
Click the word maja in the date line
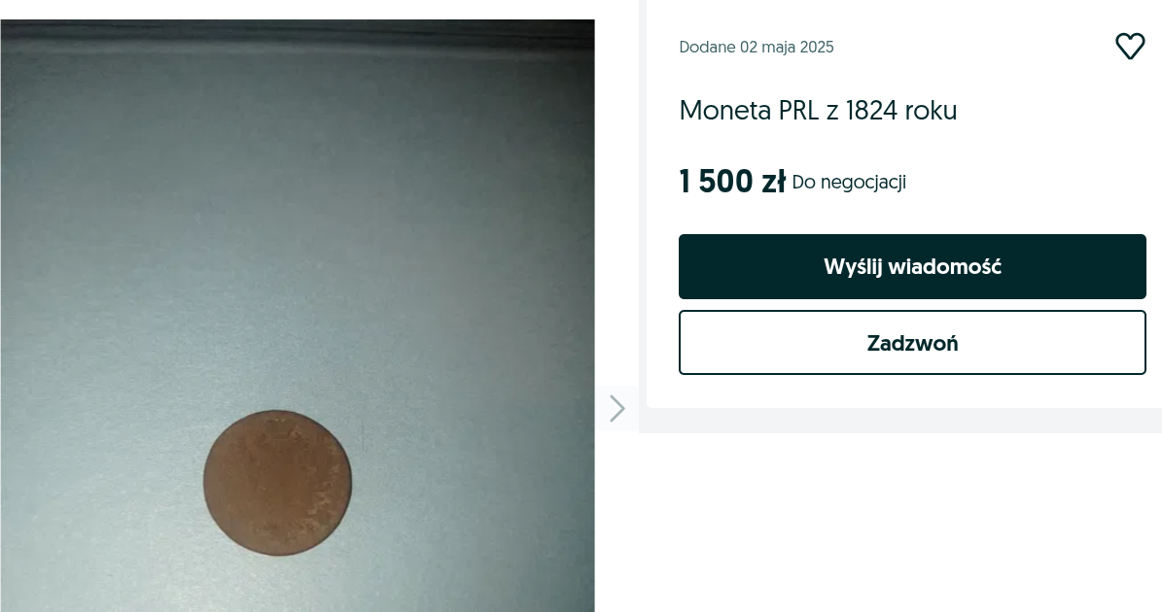click(778, 48)
